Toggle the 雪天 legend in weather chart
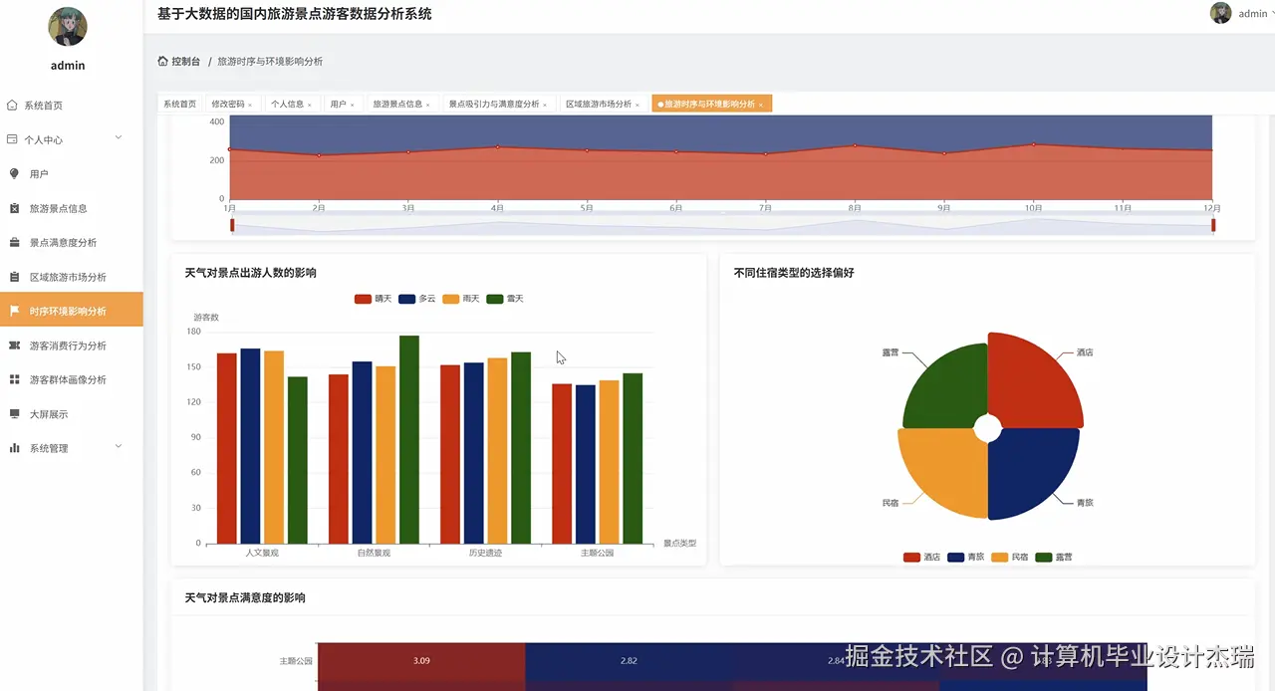 pos(505,299)
